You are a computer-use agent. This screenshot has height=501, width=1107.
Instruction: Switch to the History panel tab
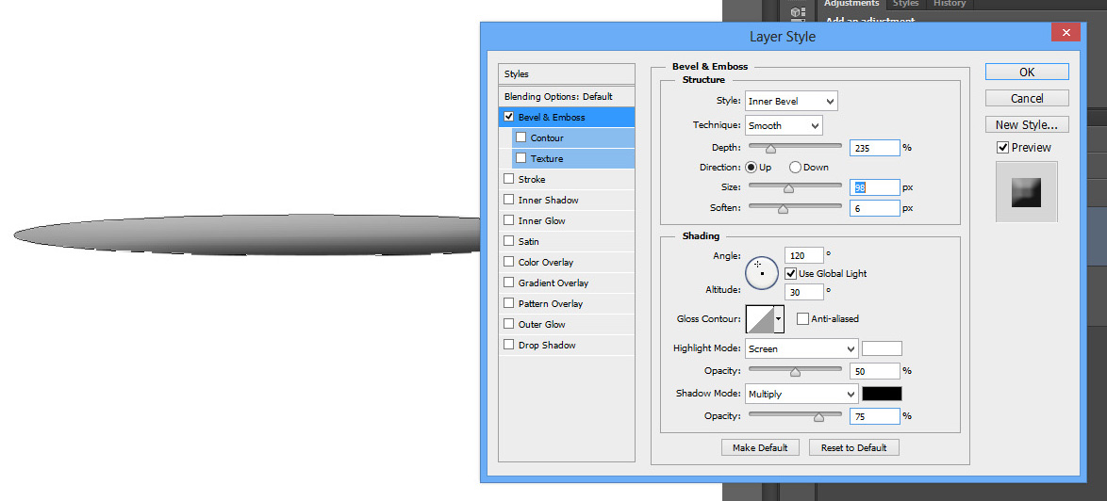click(x=949, y=4)
